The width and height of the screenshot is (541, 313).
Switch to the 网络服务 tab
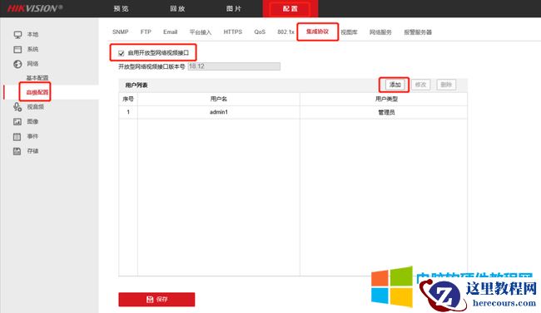(x=380, y=32)
